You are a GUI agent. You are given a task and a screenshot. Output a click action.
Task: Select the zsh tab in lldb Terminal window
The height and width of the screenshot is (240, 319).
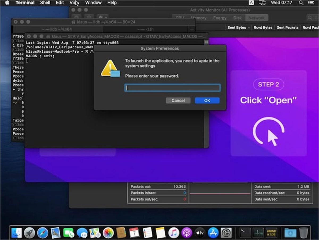[x=145, y=29]
